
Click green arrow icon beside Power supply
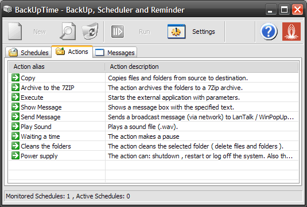tap(15, 155)
